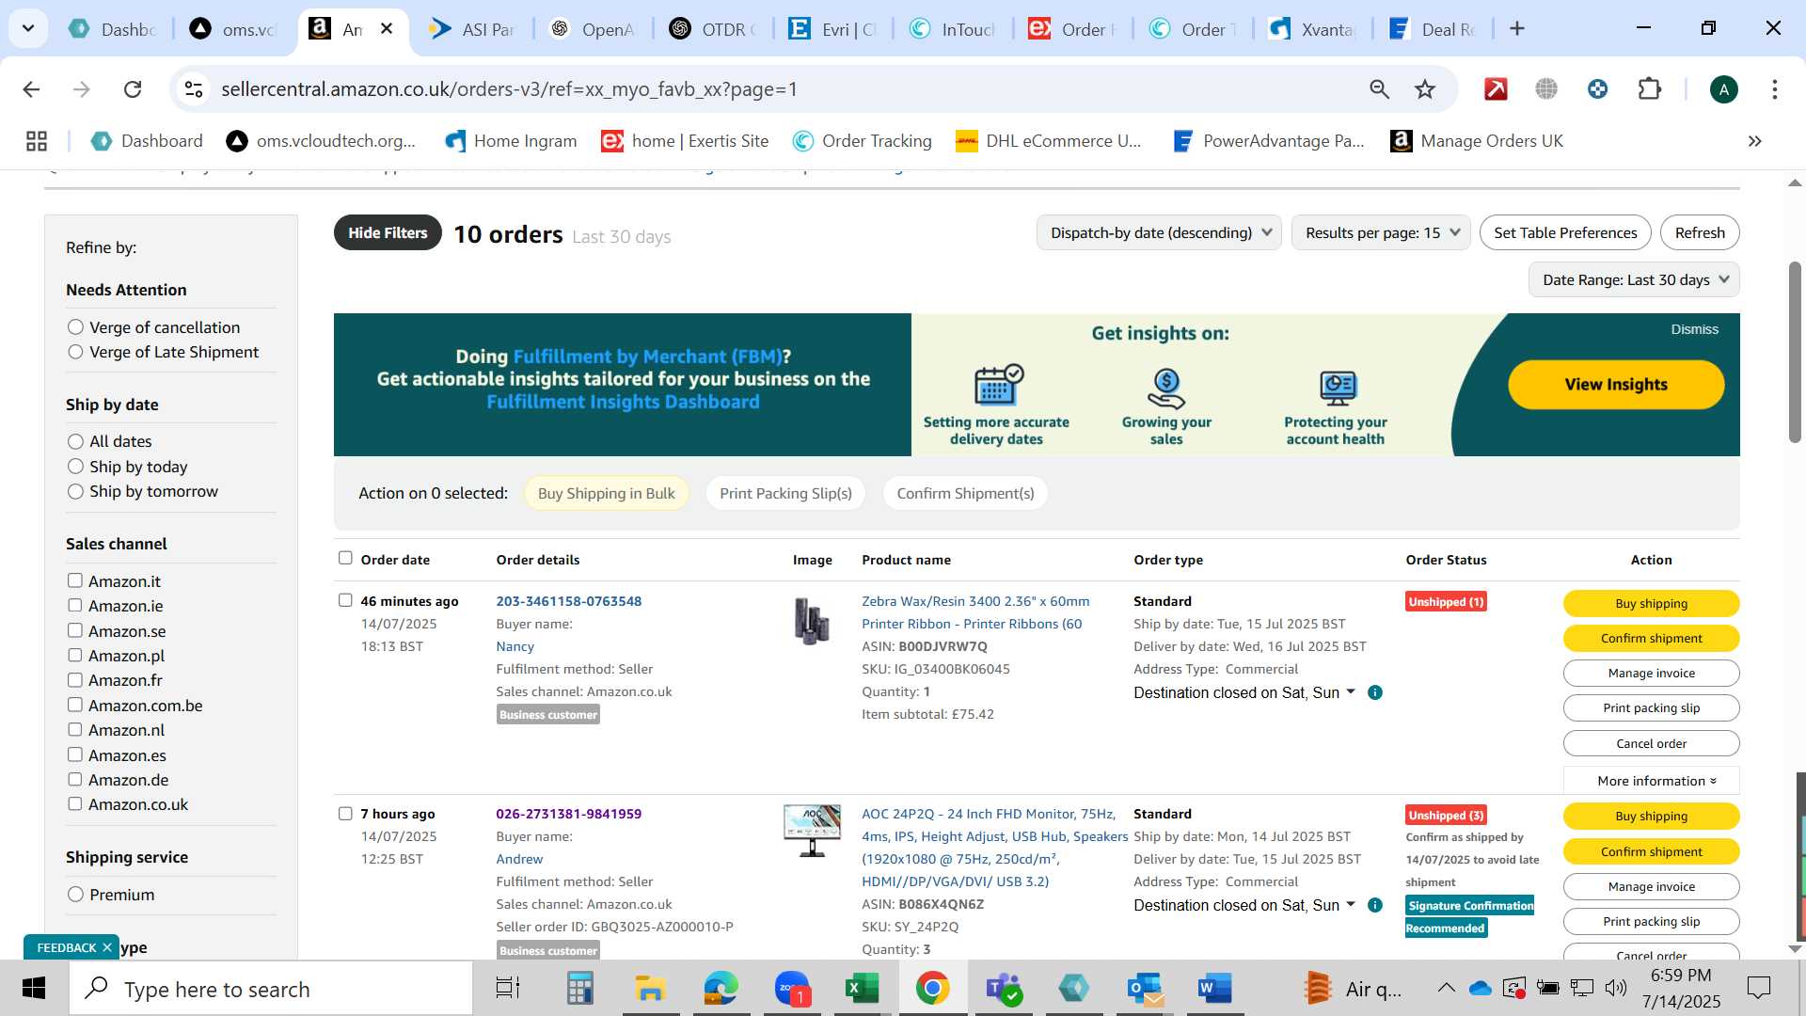Open Task View in taskbar

point(508,989)
